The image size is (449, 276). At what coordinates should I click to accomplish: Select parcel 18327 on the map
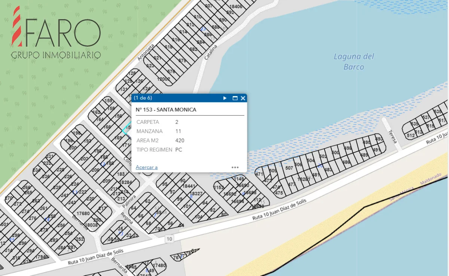tap(196, 193)
